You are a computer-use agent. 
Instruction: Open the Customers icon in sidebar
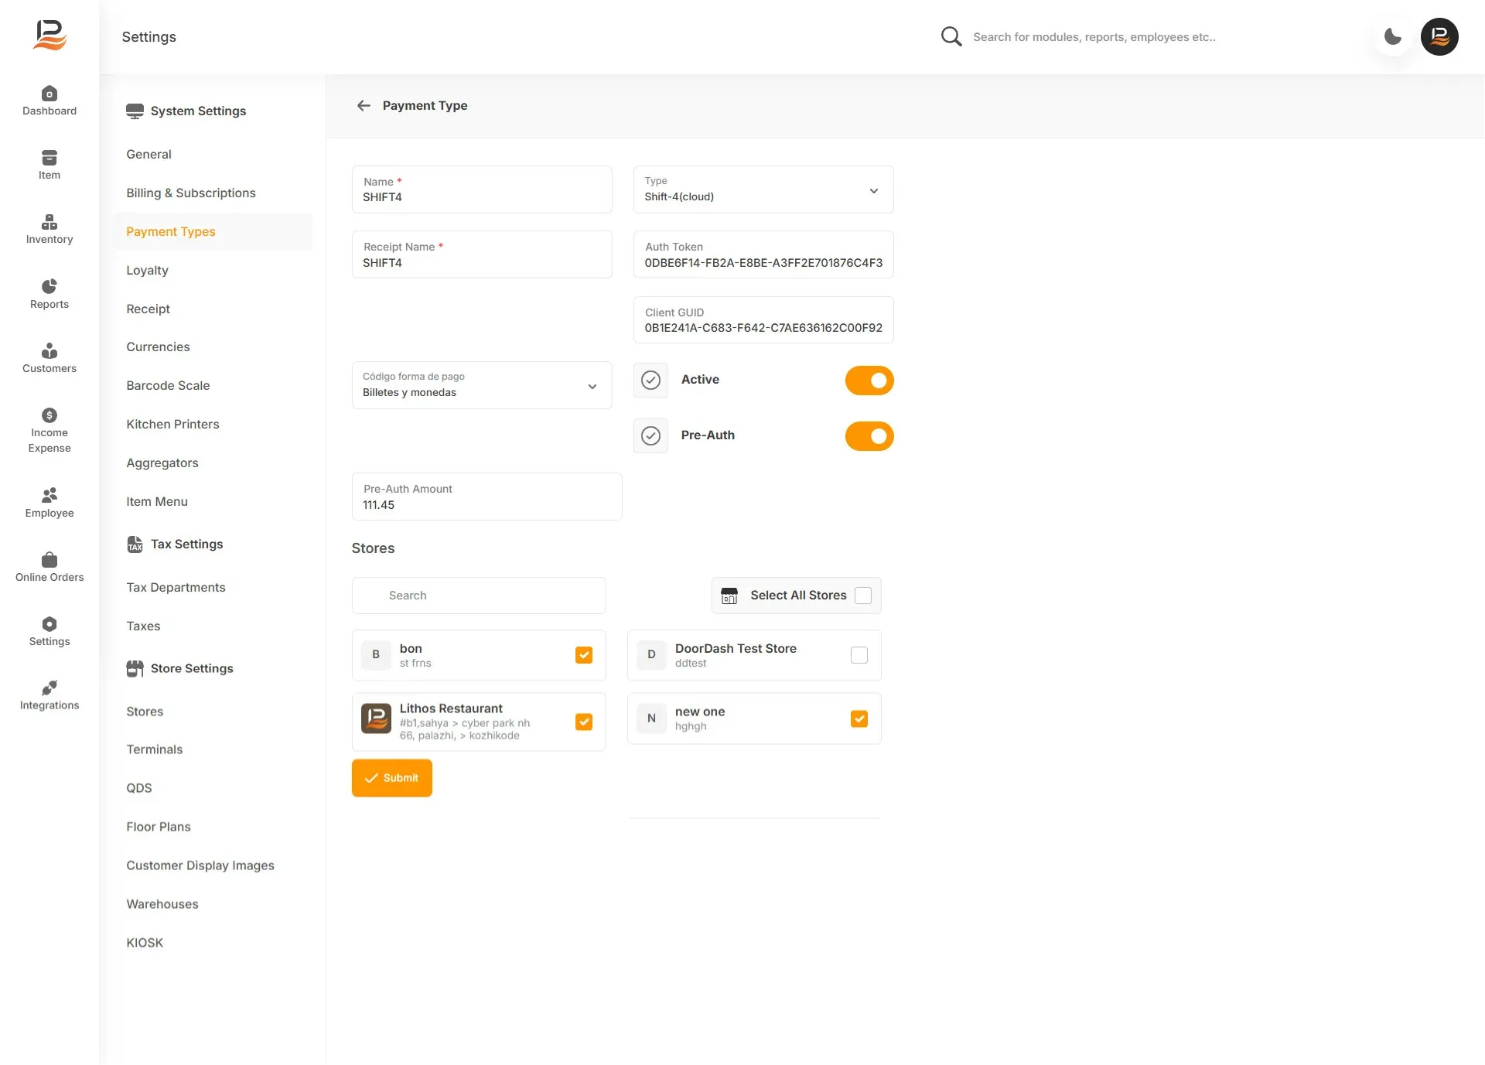49,351
